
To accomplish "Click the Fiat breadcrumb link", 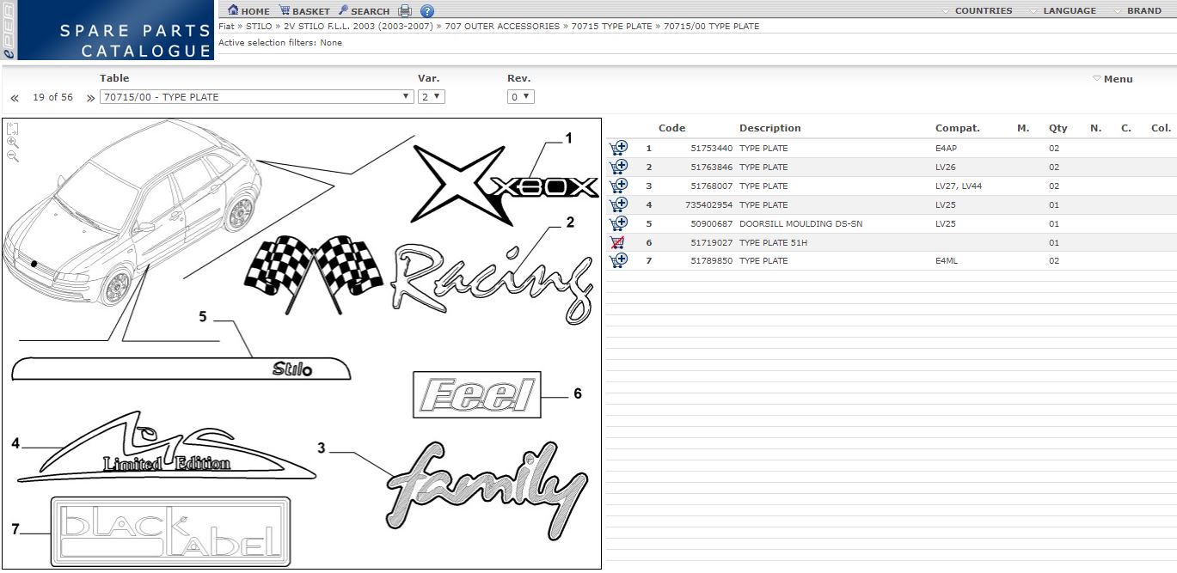I will click(x=226, y=27).
